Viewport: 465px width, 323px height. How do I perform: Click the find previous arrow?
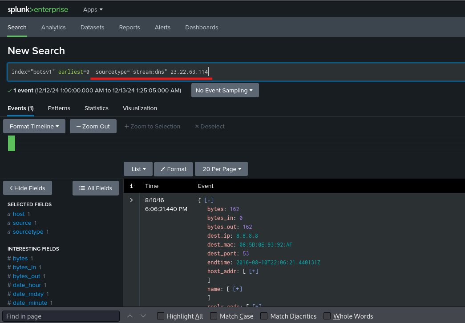(130, 316)
